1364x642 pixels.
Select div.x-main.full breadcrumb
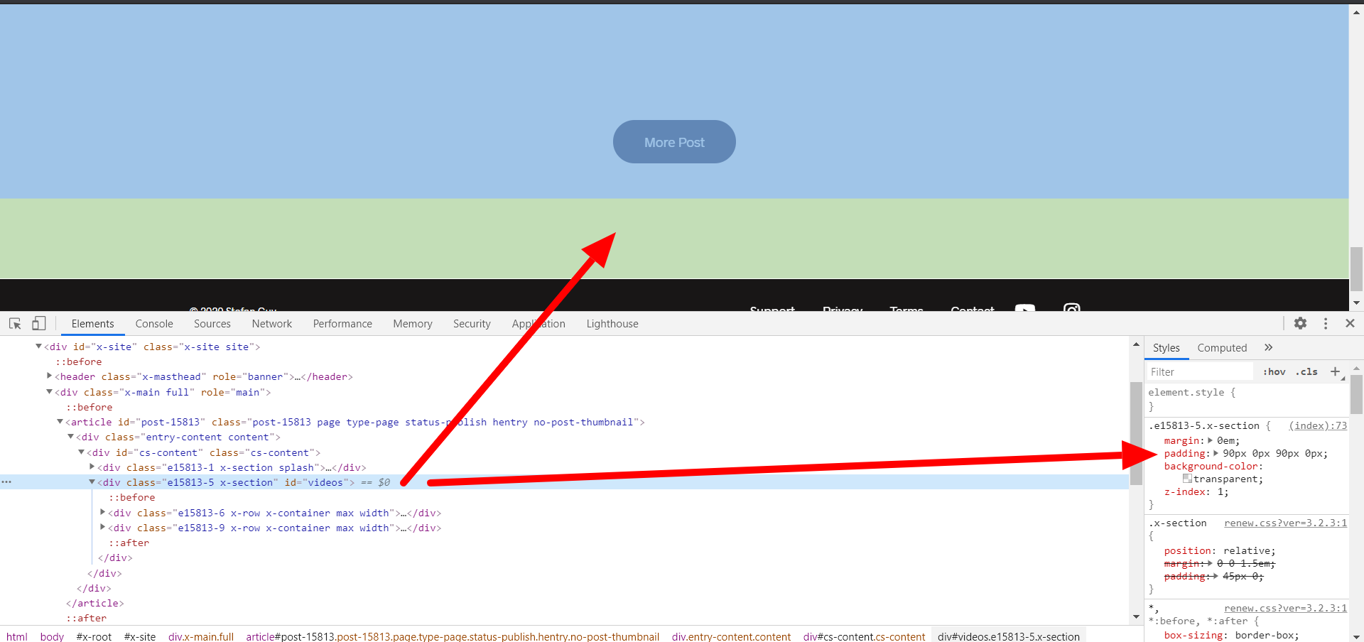click(x=201, y=636)
